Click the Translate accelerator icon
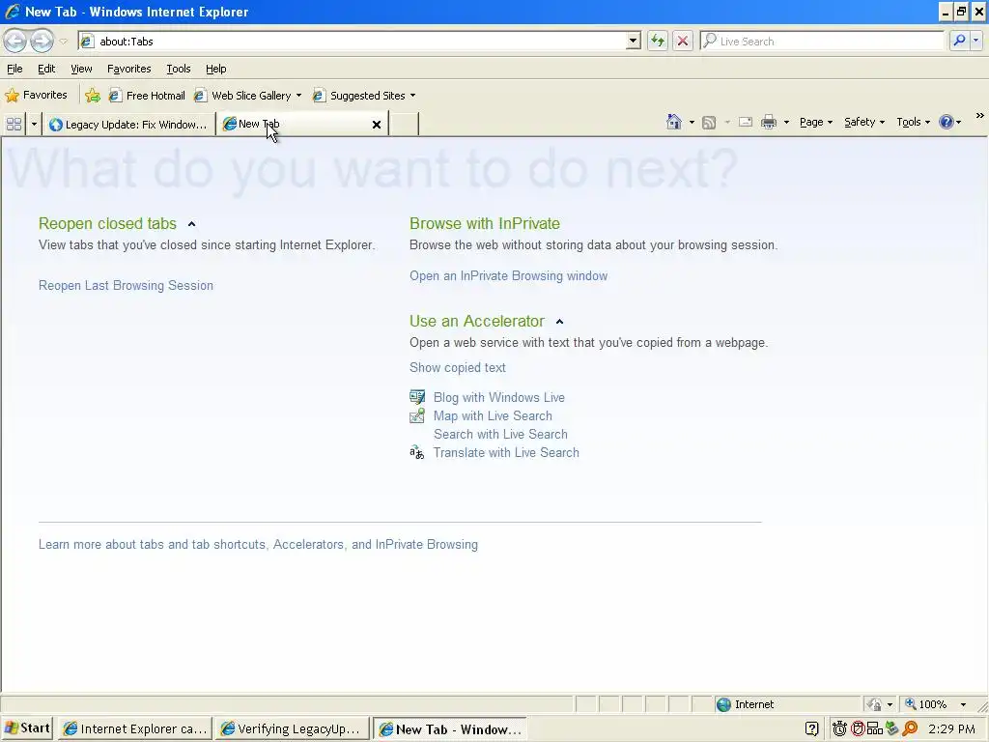989x742 pixels. pyautogui.click(x=417, y=452)
